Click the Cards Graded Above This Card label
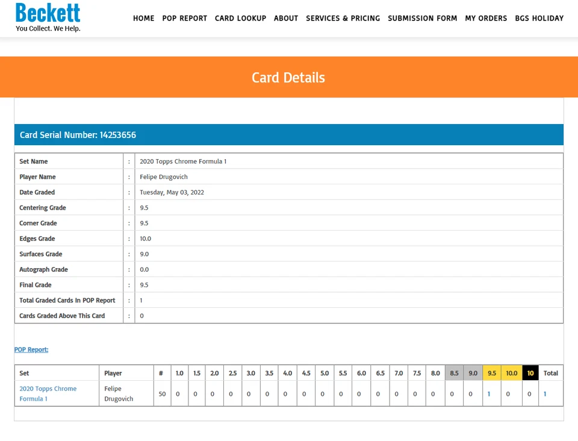Image resolution: width=578 pixels, height=441 pixels. 62,316
